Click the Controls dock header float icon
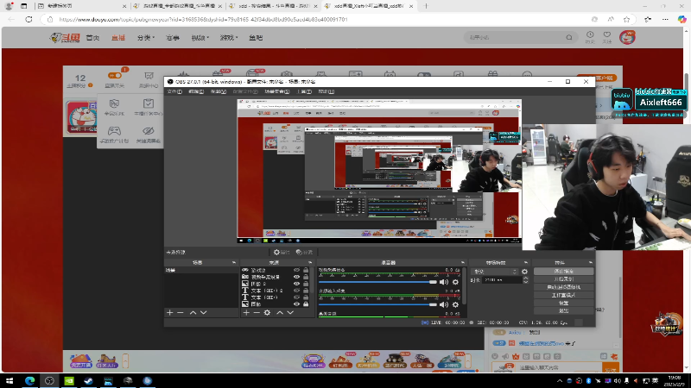 point(590,262)
